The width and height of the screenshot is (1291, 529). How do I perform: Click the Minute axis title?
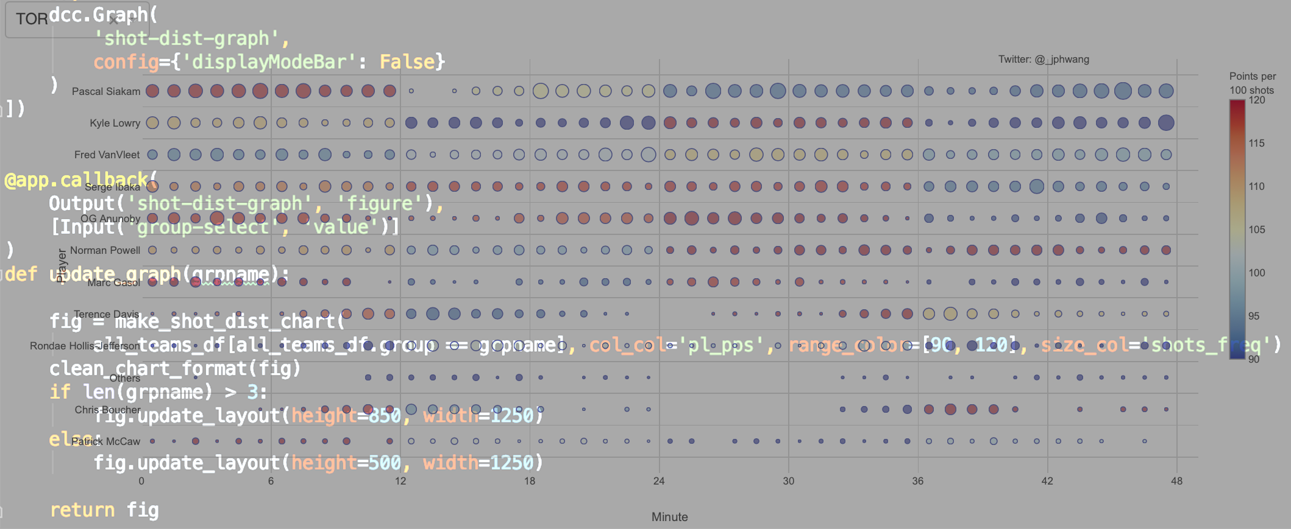669,517
